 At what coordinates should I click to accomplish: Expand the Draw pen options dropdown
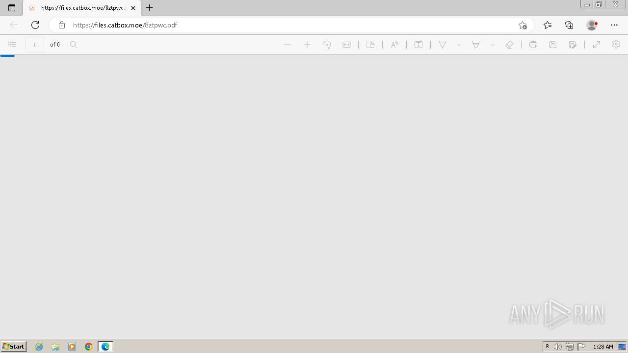click(459, 45)
